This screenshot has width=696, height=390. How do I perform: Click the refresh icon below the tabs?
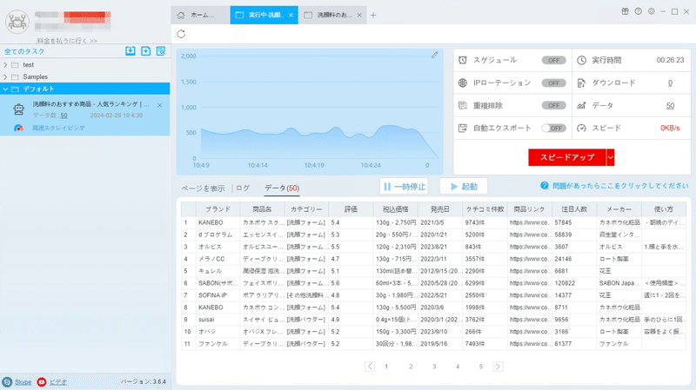(x=181, y=34)
